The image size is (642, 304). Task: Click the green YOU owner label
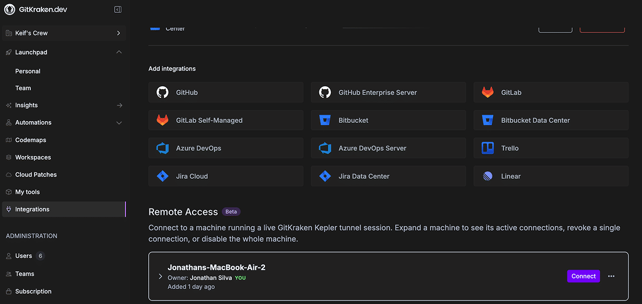240,278
